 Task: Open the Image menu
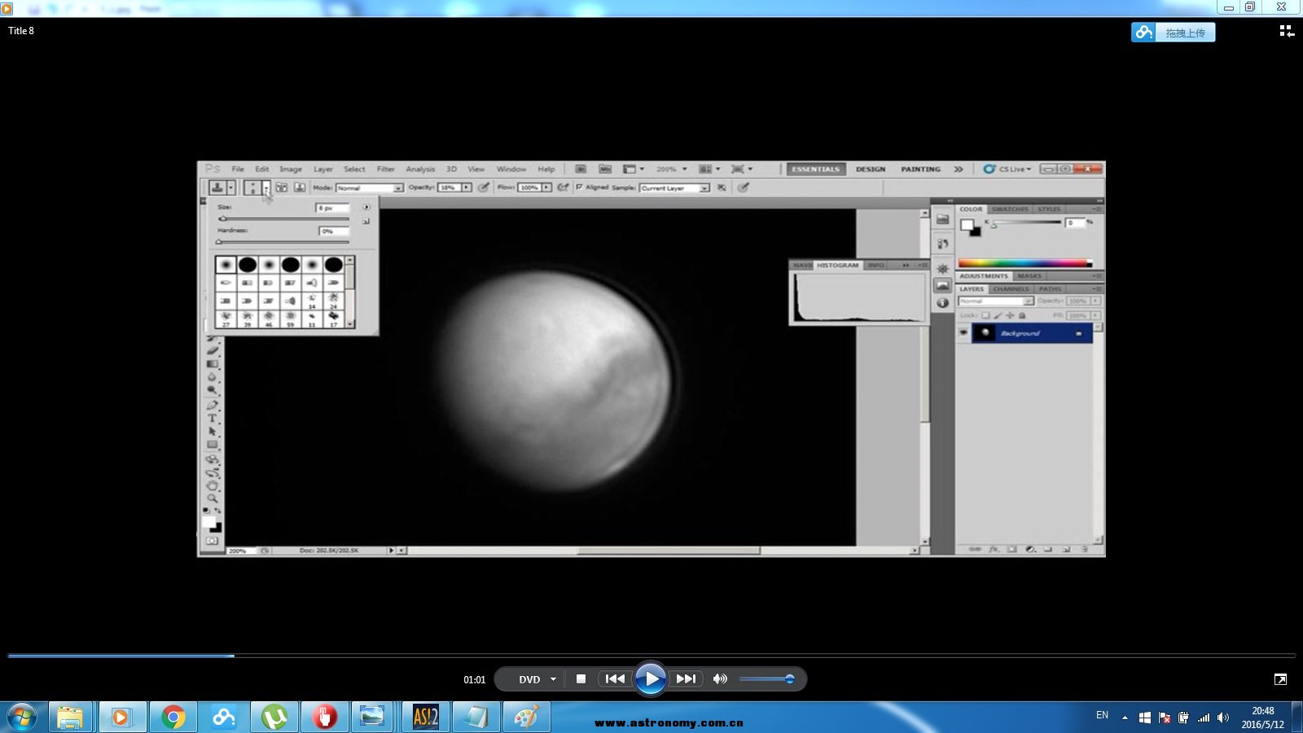point(291,169)
